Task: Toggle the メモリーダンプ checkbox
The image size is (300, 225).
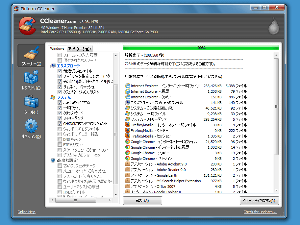Action: (60, 118)
